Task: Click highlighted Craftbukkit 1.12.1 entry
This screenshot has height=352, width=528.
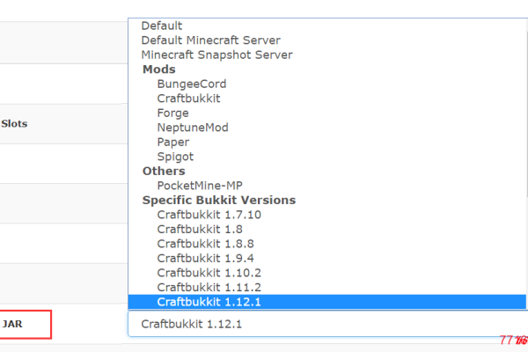Action: click(x=209, y=302)
